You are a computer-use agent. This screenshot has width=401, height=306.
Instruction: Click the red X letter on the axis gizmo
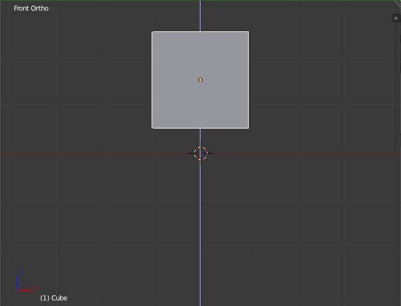point(36,288)
